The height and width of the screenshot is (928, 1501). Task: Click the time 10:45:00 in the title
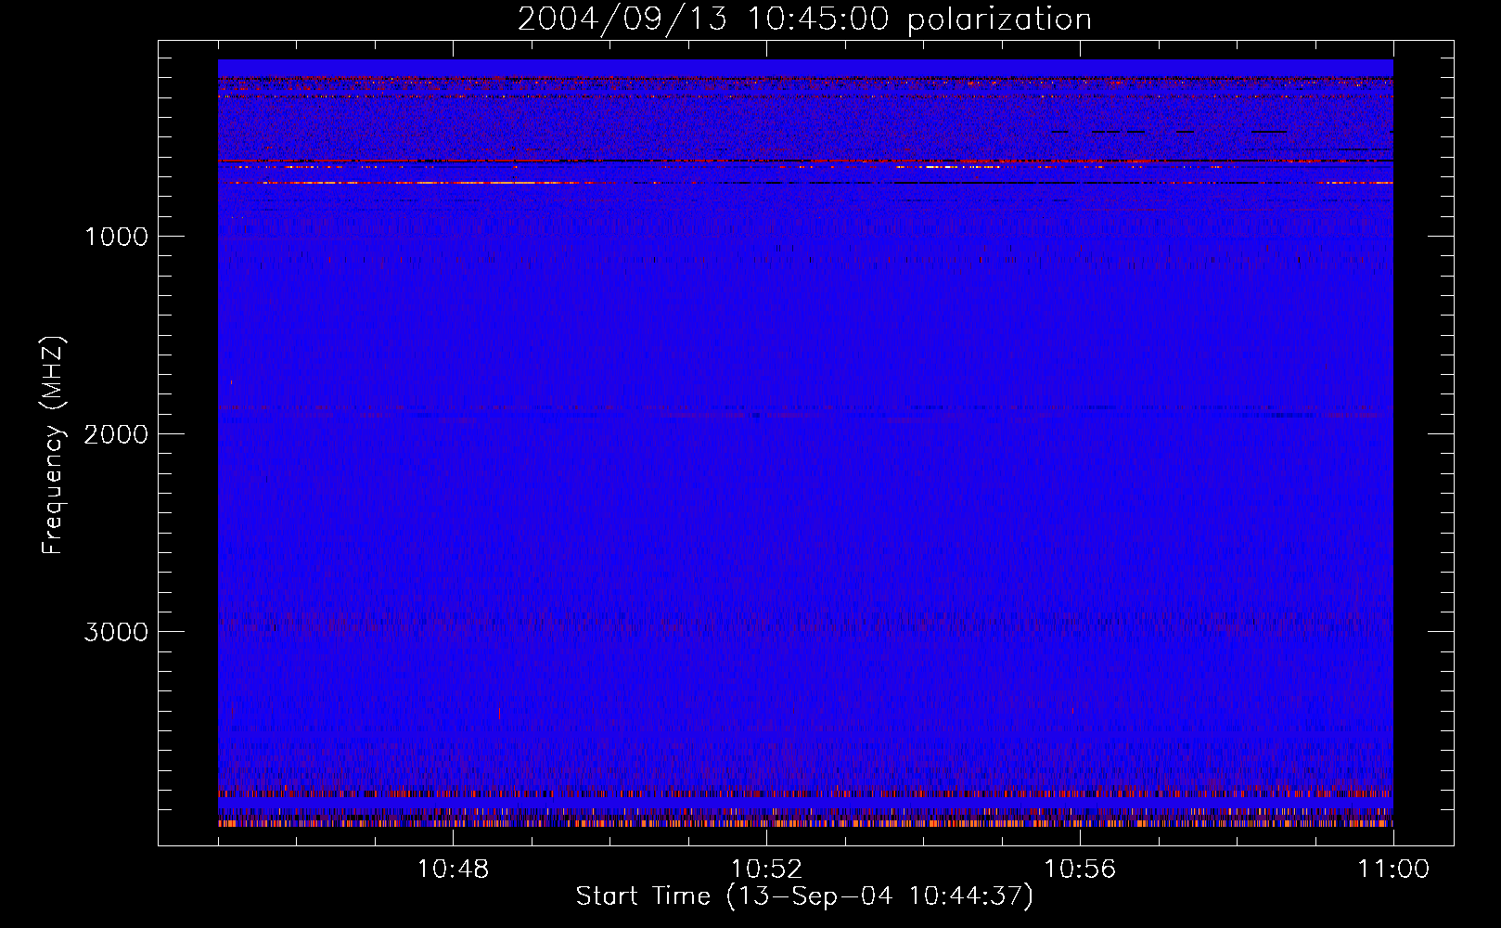(x=816, y=19)
